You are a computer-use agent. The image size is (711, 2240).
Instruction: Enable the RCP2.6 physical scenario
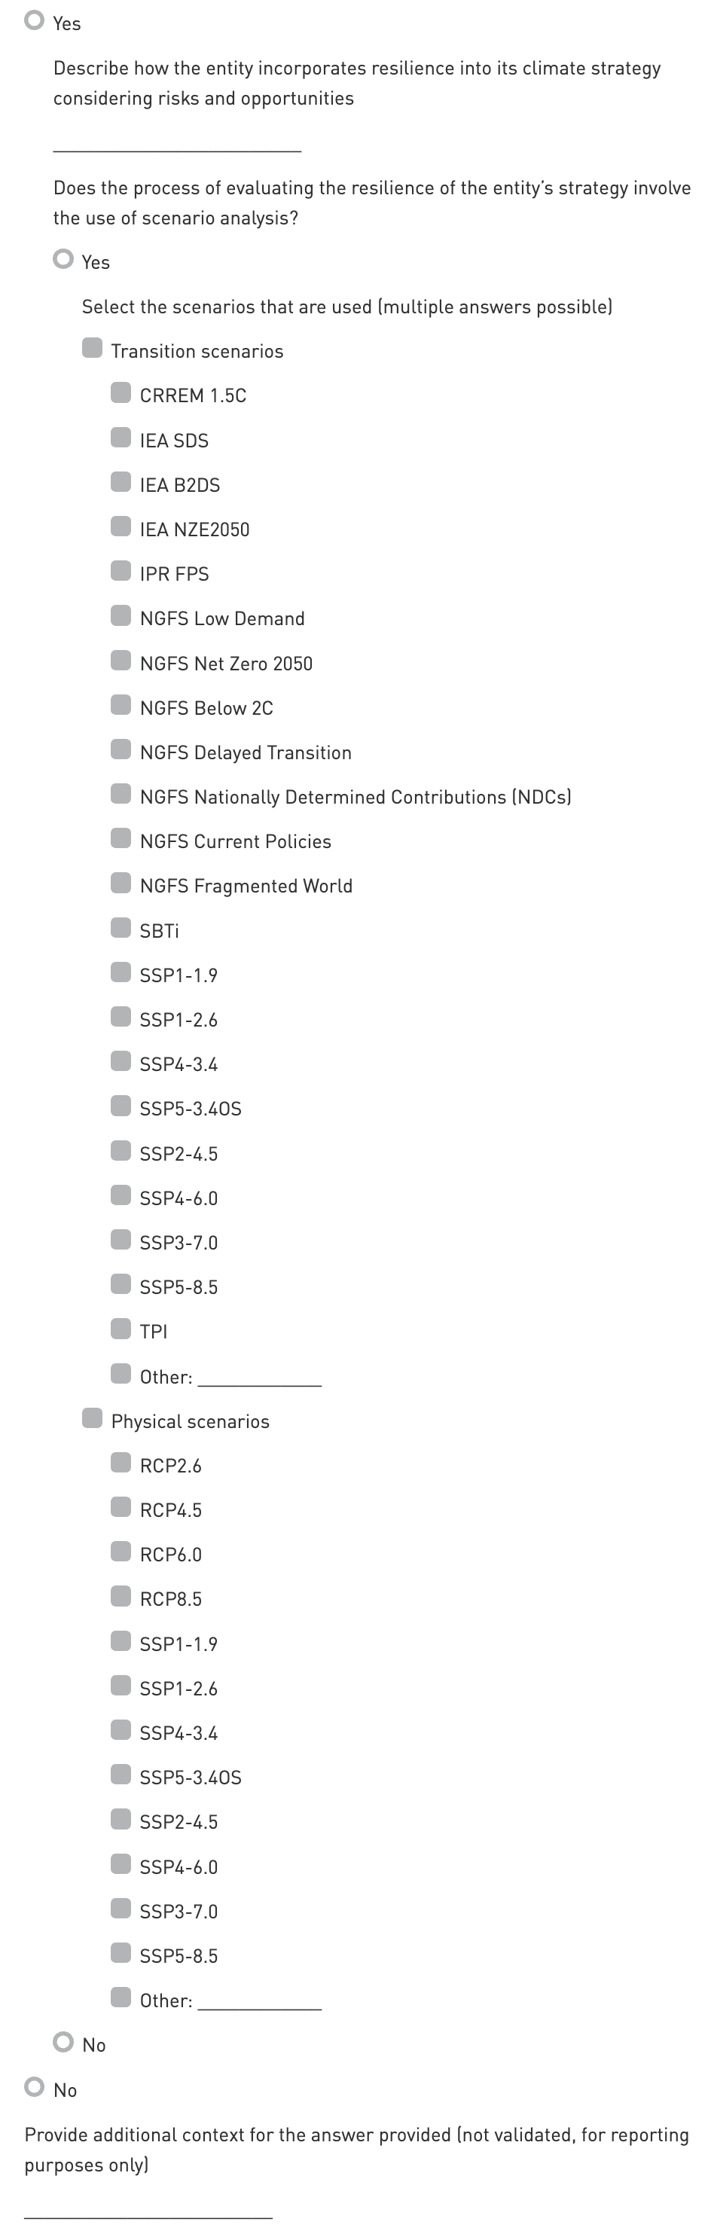coord(121,1463)
